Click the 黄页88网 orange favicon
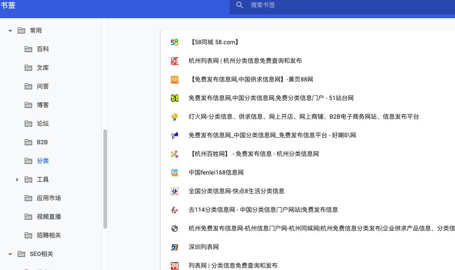Screen dimensions: 455x270 pos(175,80)
